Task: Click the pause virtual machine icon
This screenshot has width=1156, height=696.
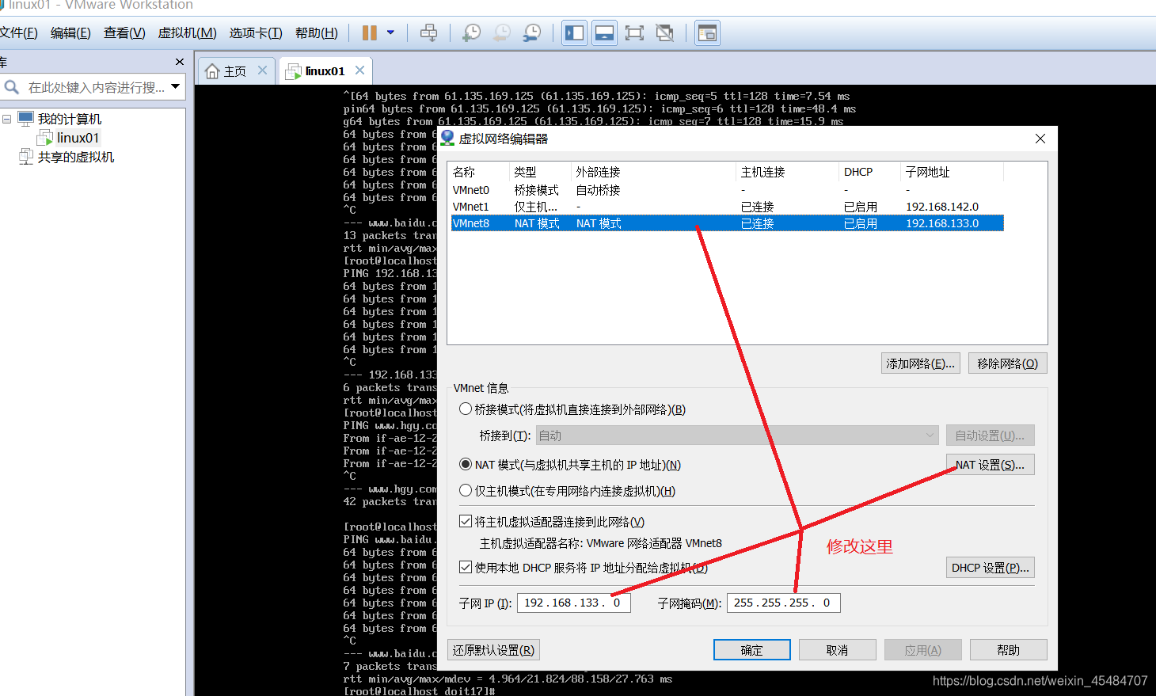Action: (370, 33)
